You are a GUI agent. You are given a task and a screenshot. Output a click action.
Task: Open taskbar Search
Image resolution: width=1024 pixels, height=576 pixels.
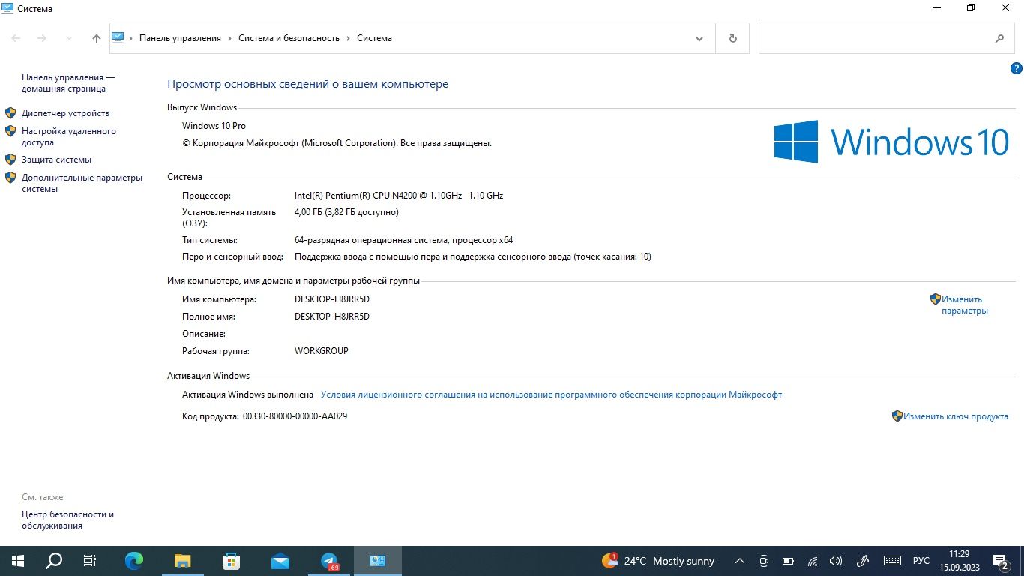pyautogui.click(x=54, y=561)
